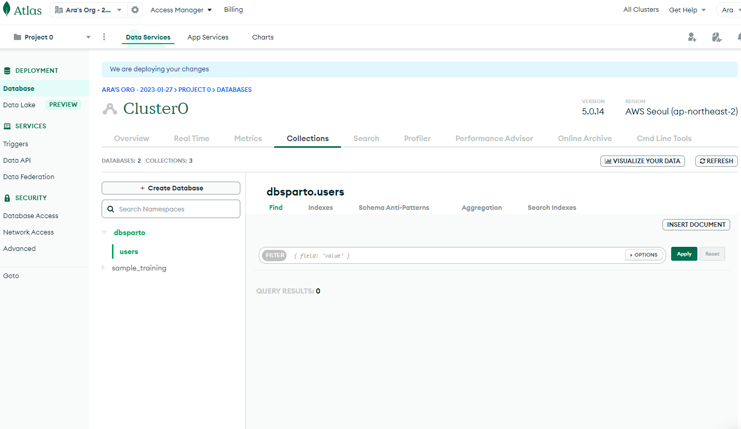Click Goto in the sidebar
This screenshot has width=741, height=429.
pos(11,276)
